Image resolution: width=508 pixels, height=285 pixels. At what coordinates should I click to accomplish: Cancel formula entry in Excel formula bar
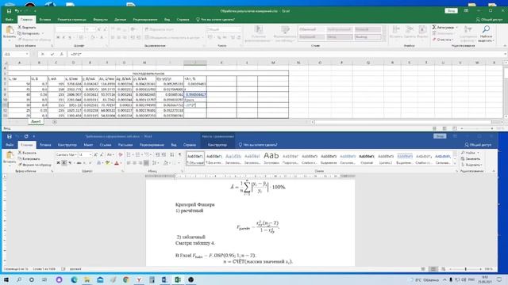[43, 55]
